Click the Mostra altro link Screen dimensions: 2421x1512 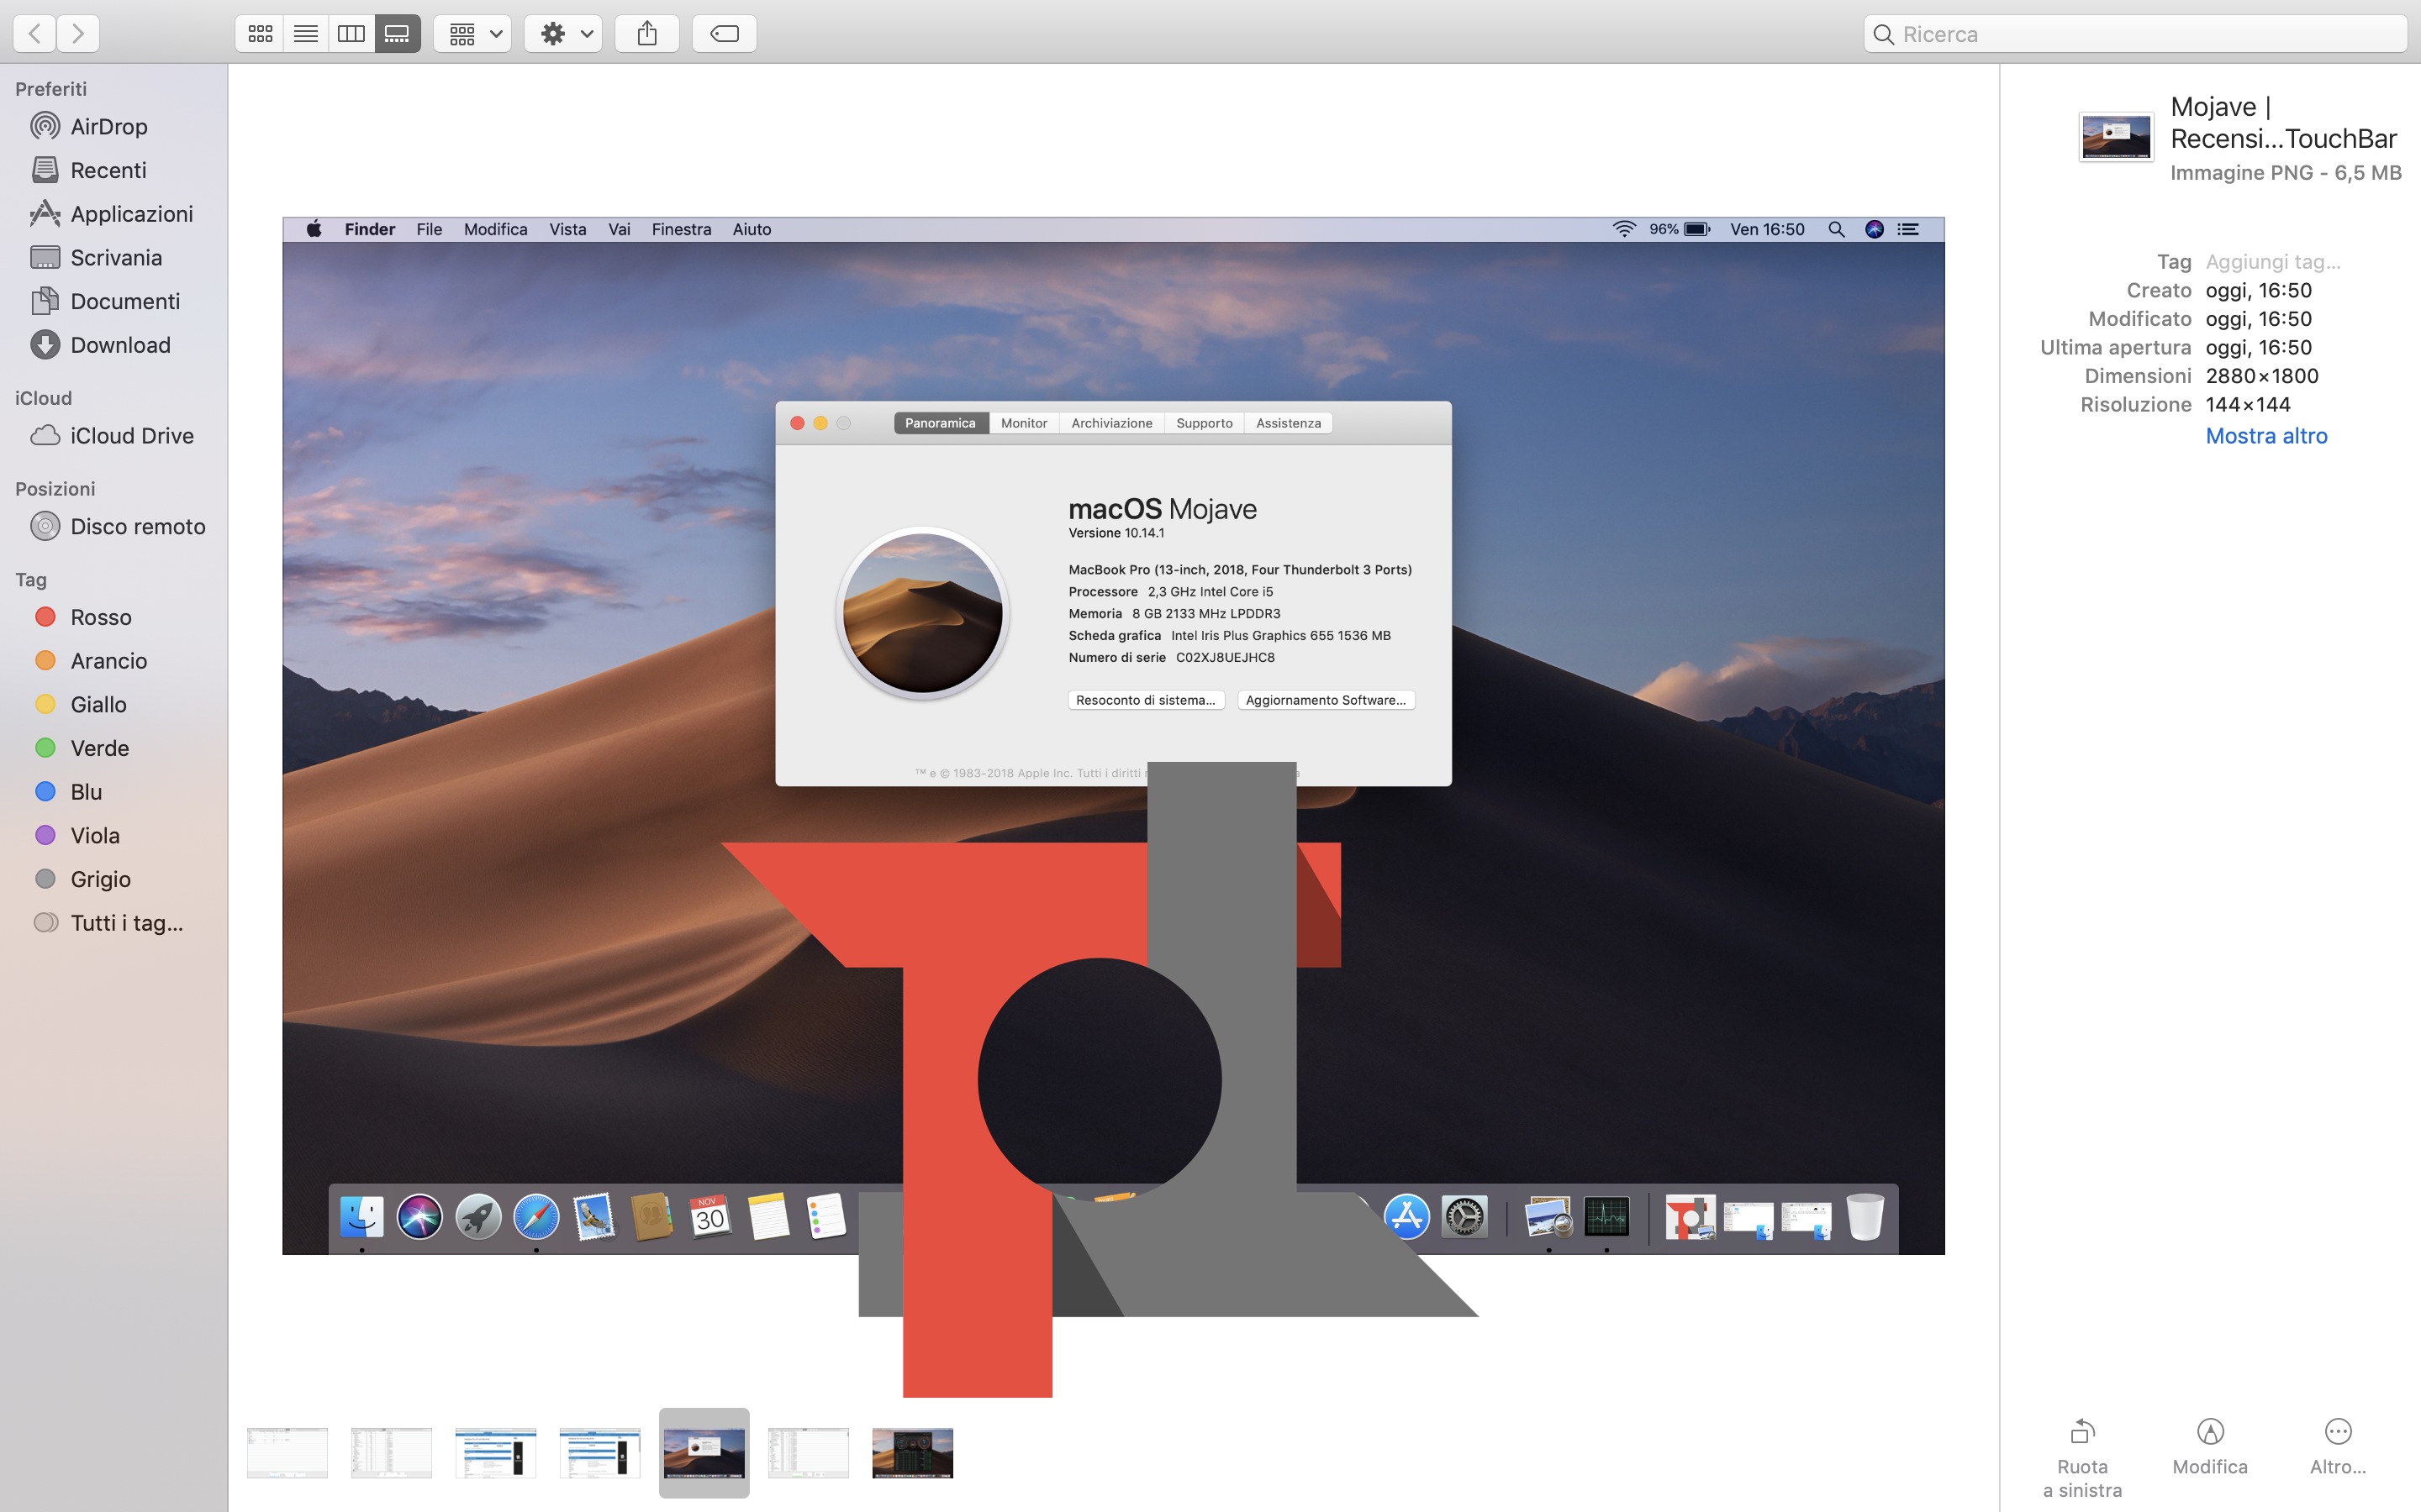click(2266, 436)
